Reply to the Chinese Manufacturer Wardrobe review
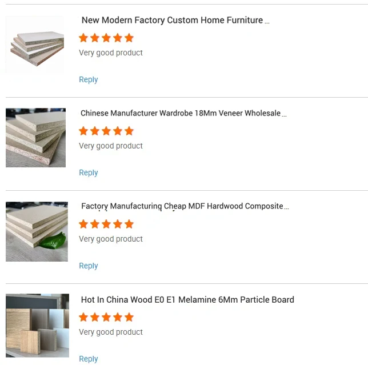This screenshot has width=368, height=365. [x=89, y=173]
